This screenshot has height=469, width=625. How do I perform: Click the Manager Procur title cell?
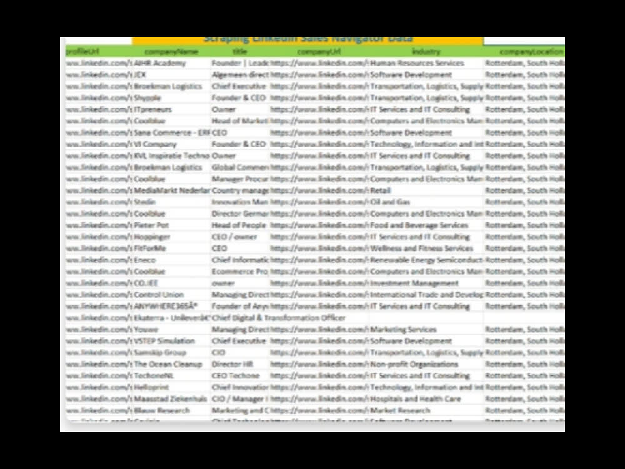241,179
